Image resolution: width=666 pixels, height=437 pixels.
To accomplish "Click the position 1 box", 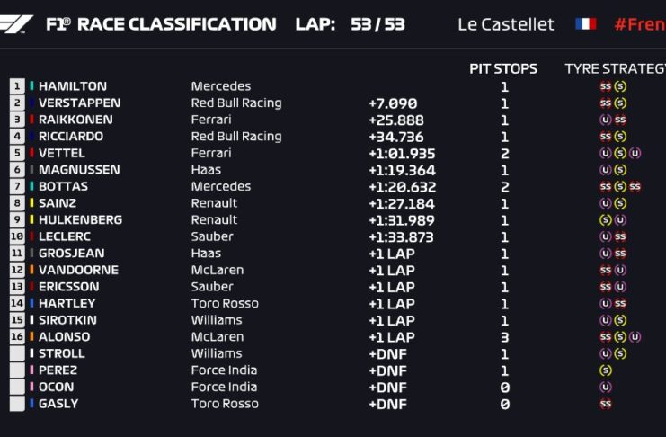I will (17, 86).
